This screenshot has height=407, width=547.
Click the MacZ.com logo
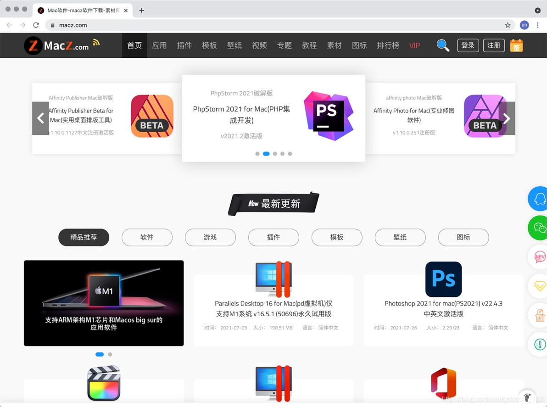(x=56, y=45)
